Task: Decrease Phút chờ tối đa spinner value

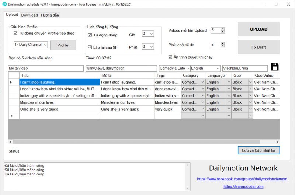Action: [223, 46]
